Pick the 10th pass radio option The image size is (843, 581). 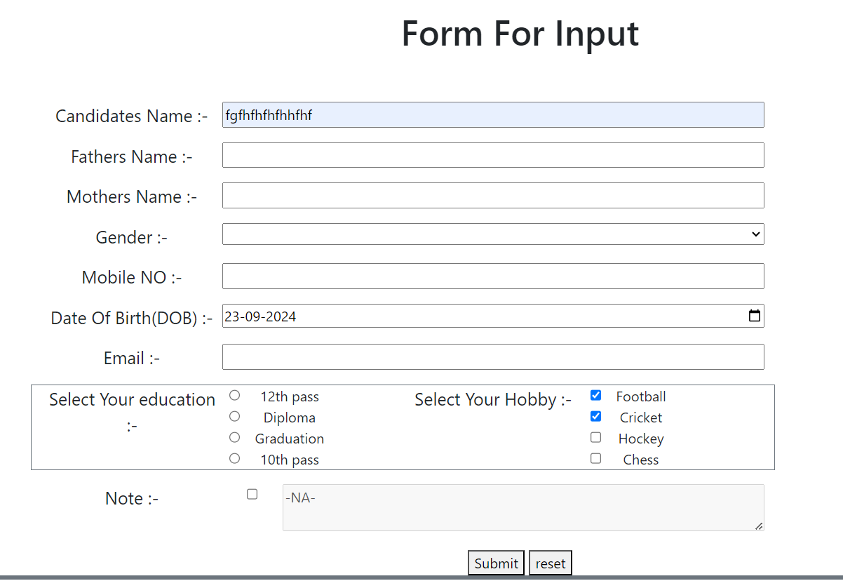coord(235,459)
